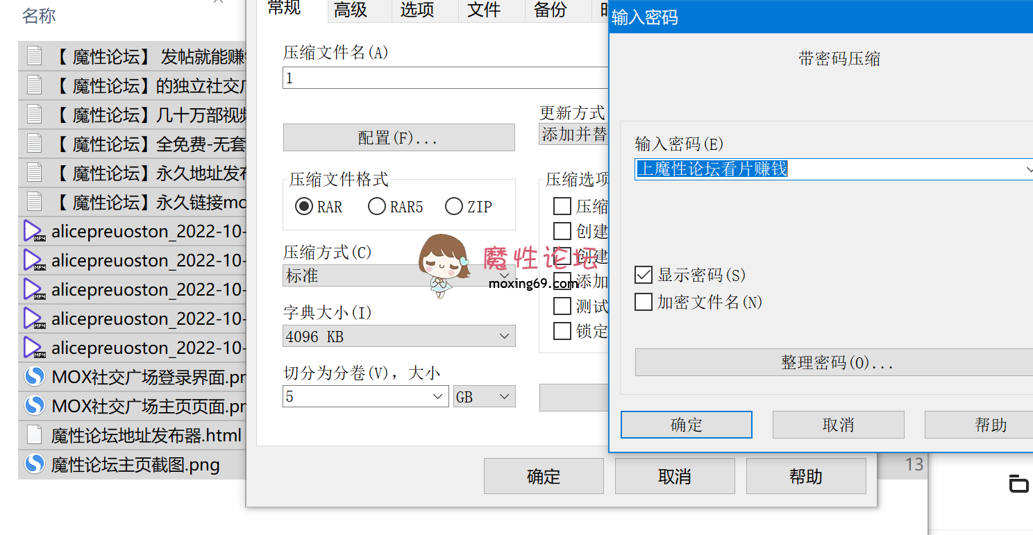Click the document icon of 【魔性论坛】全免费-无套 file

coord(33,144)
